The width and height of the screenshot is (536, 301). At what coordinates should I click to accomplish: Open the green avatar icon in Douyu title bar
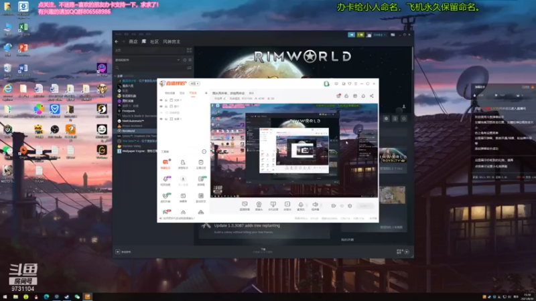tap(326, 84)
